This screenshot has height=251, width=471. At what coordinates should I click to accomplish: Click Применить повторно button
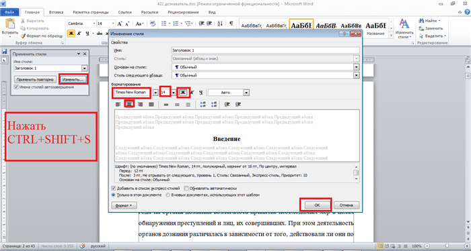[35, 80]
